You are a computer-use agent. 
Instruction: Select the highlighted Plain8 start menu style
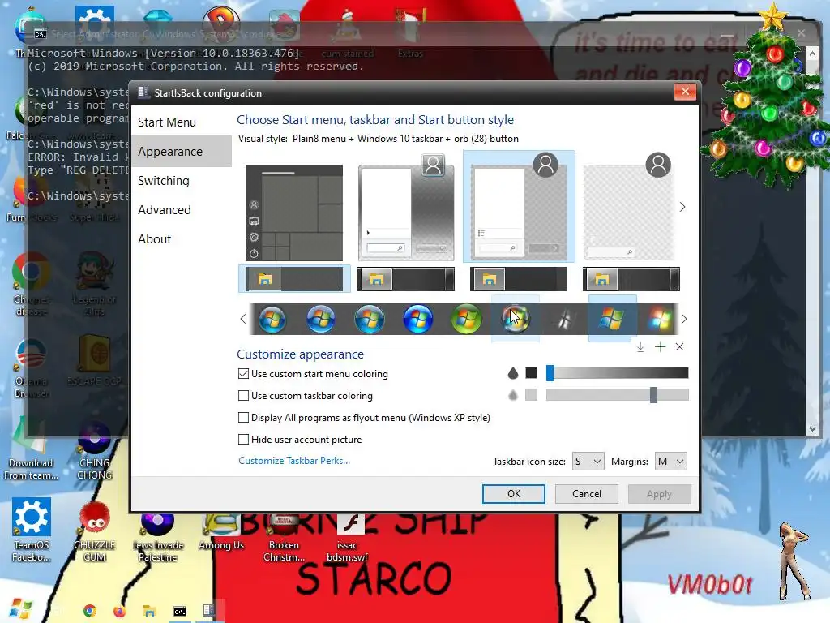[x=519, y=207]
